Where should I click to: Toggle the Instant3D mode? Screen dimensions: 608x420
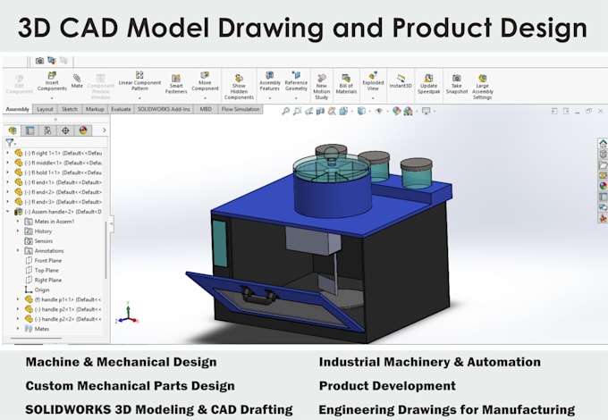(x=401, y=80)
